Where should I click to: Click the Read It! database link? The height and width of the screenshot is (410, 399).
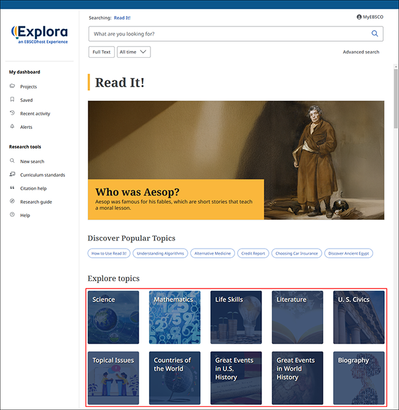pyautogui.click(x=122, y=18)
